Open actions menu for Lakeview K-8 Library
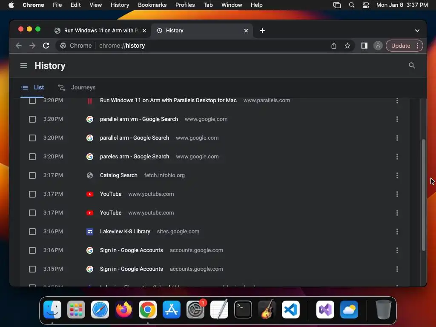This screenshot has height=327, width=436. (x=397, y=232)
